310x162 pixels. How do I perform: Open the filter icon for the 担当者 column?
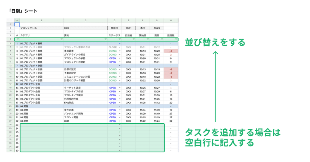click(134, 39)
